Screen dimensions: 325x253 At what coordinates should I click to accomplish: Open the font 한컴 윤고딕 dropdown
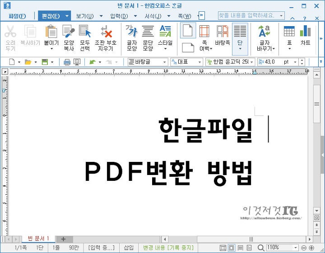click(251, 62)
